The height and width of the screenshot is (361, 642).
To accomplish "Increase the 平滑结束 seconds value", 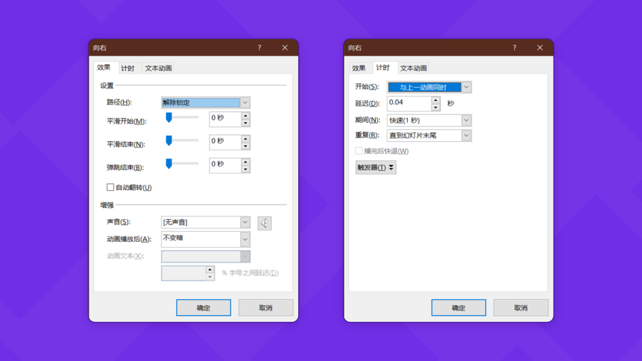I will pos(246,139).
